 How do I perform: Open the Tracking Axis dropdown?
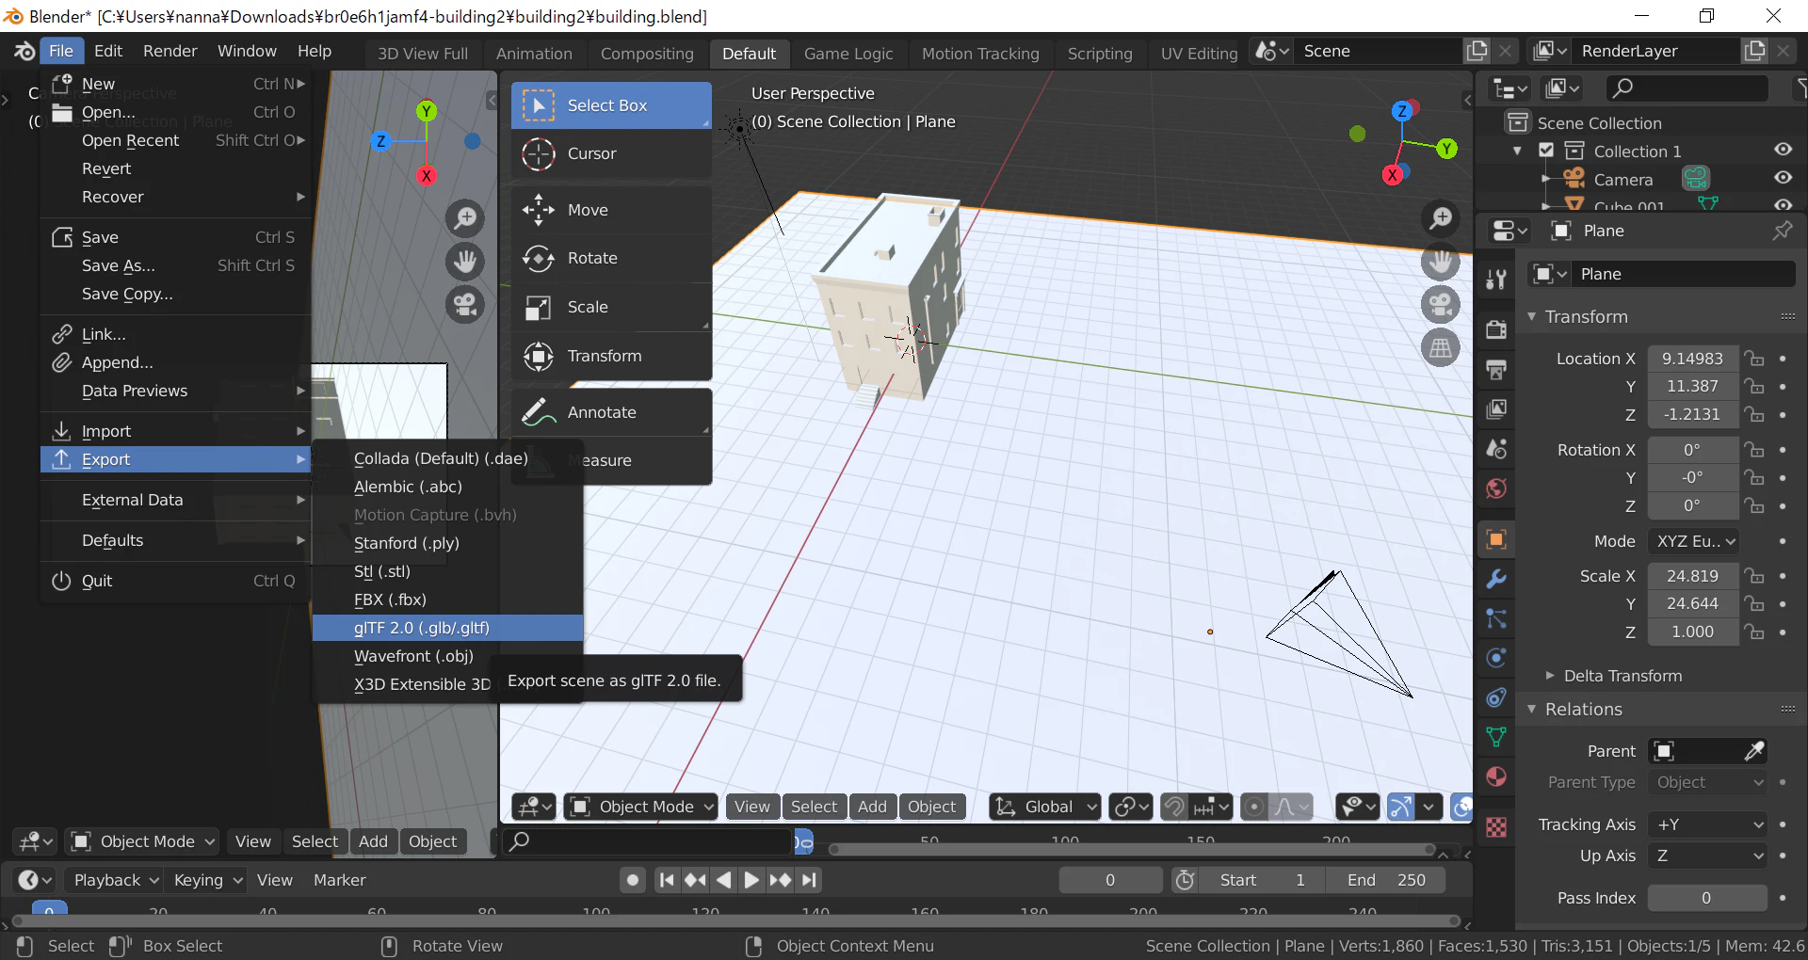click(1707, 824)
